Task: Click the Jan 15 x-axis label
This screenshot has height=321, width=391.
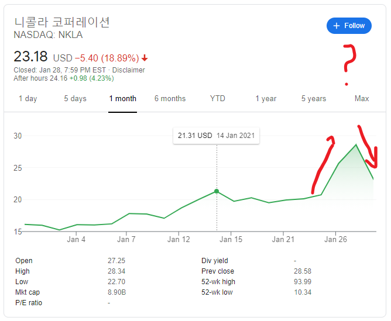Action: point(231,240)
